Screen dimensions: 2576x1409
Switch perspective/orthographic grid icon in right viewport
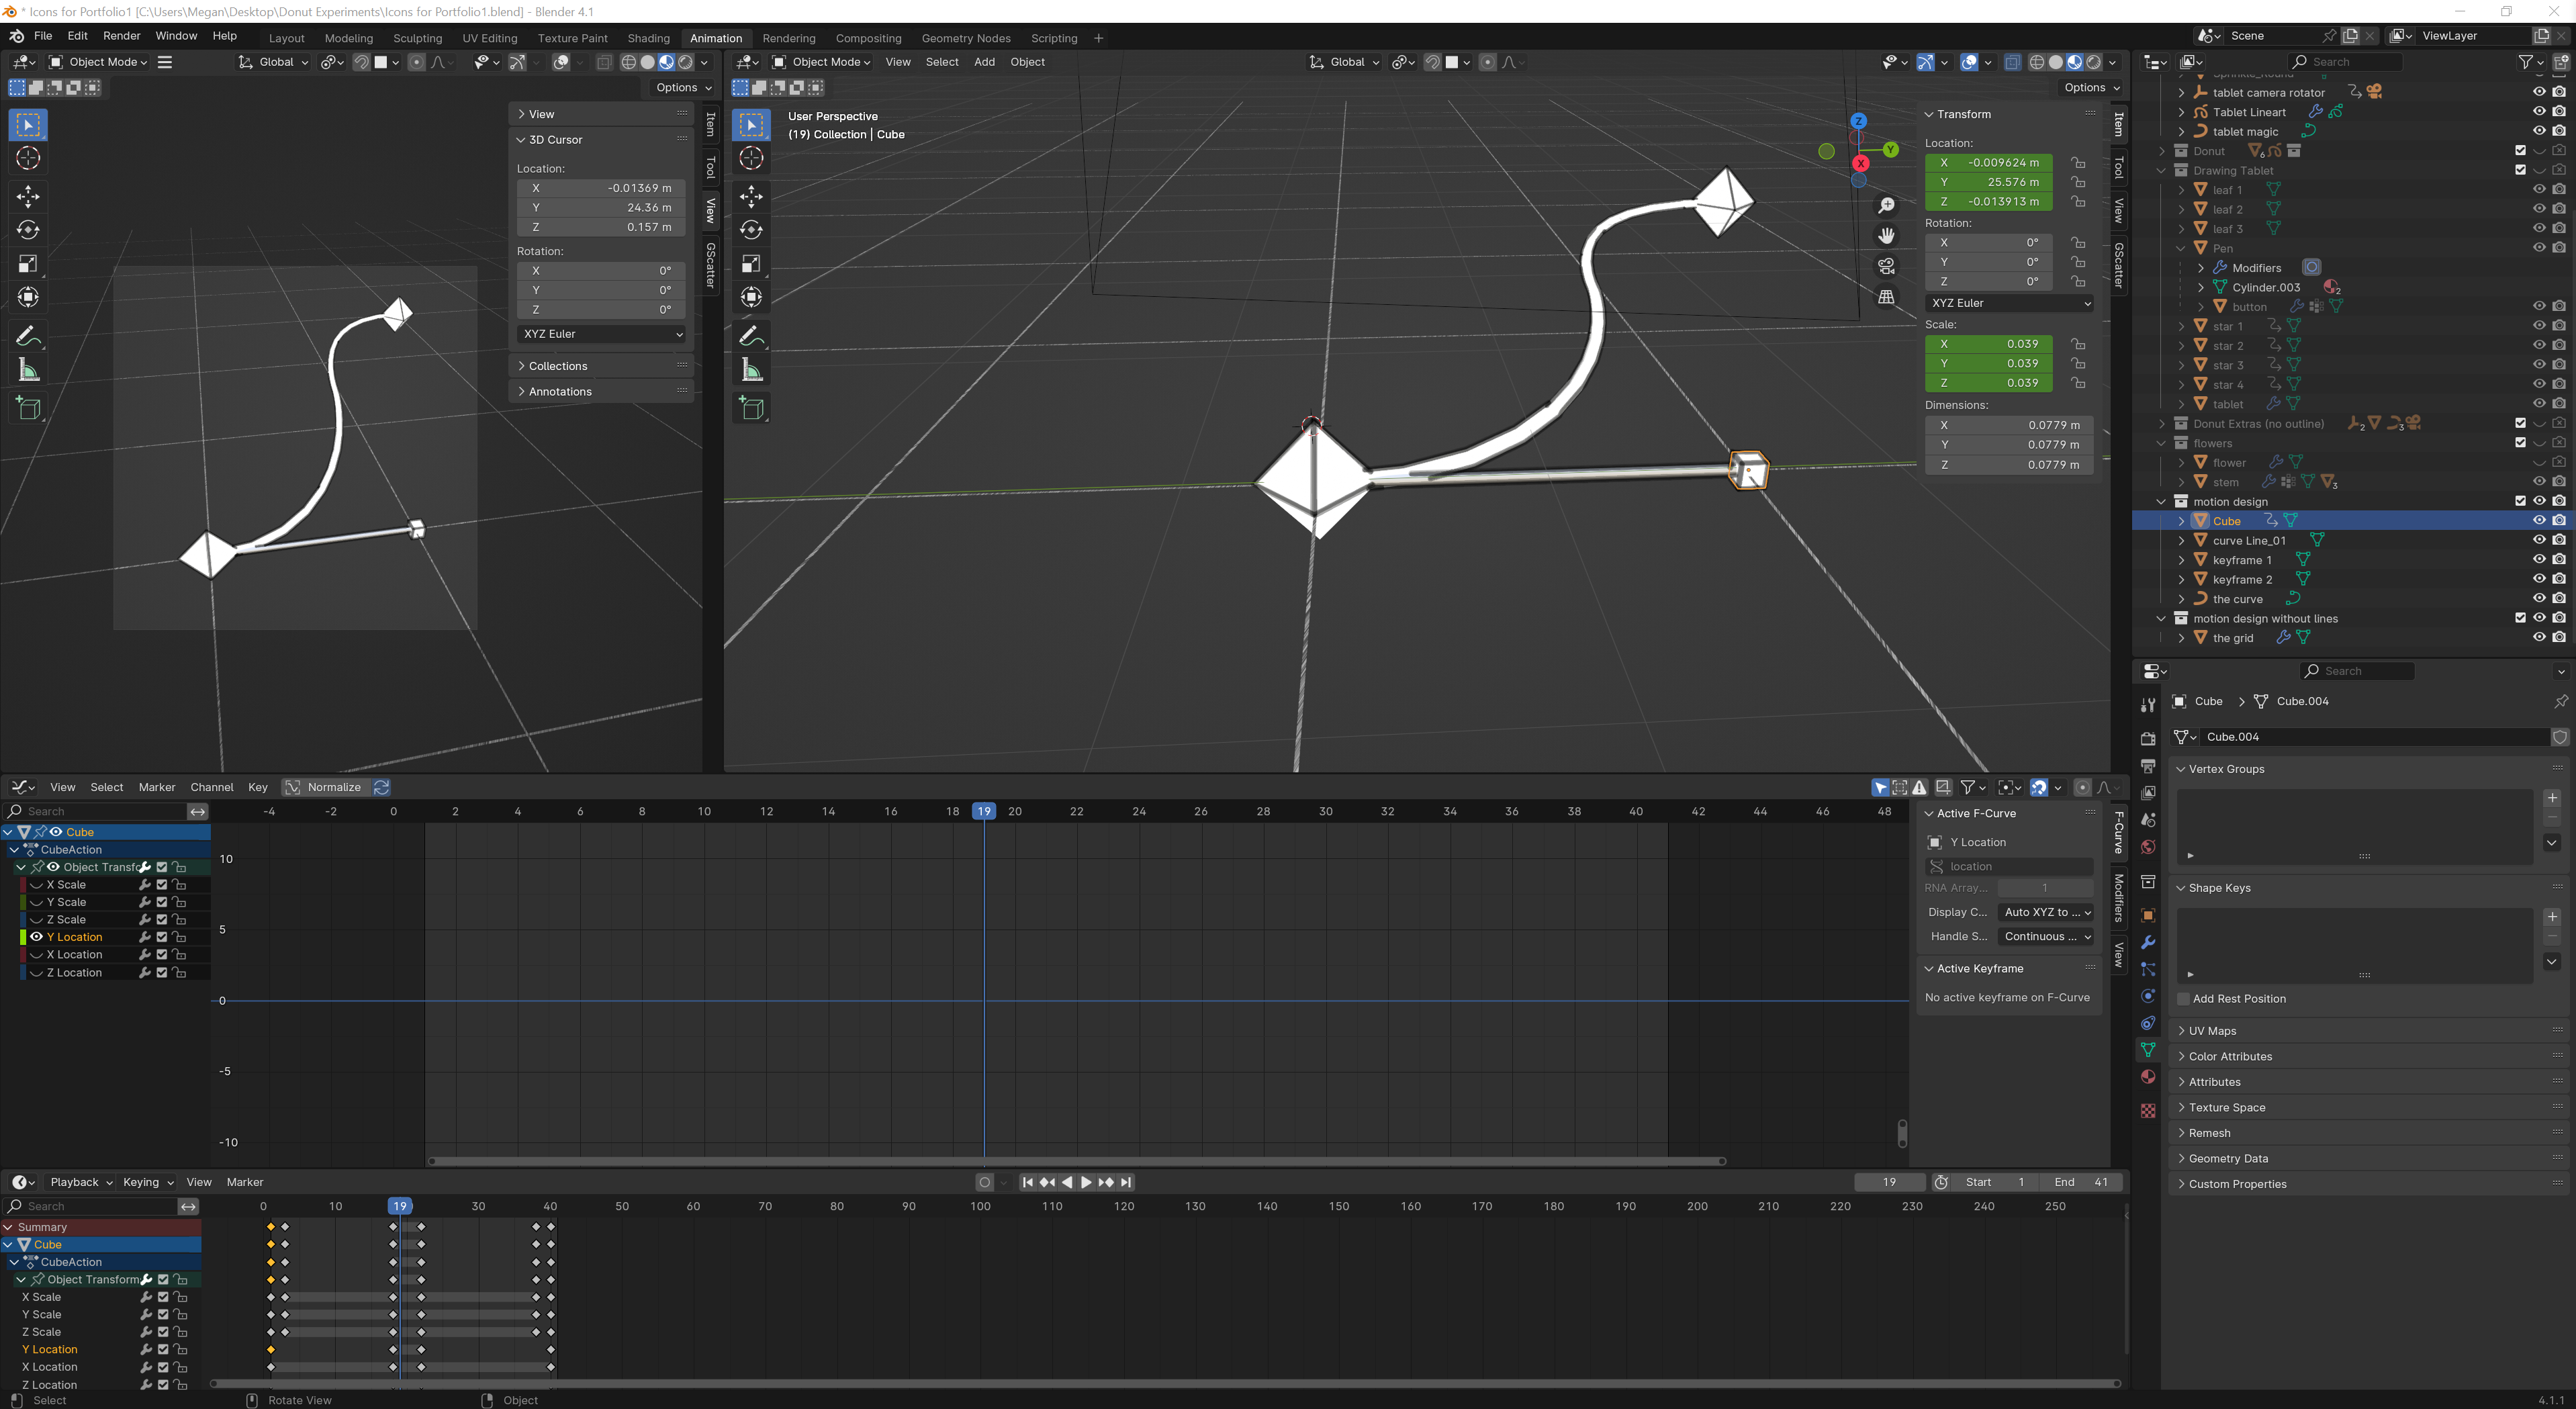click(x=1886, y=297)
